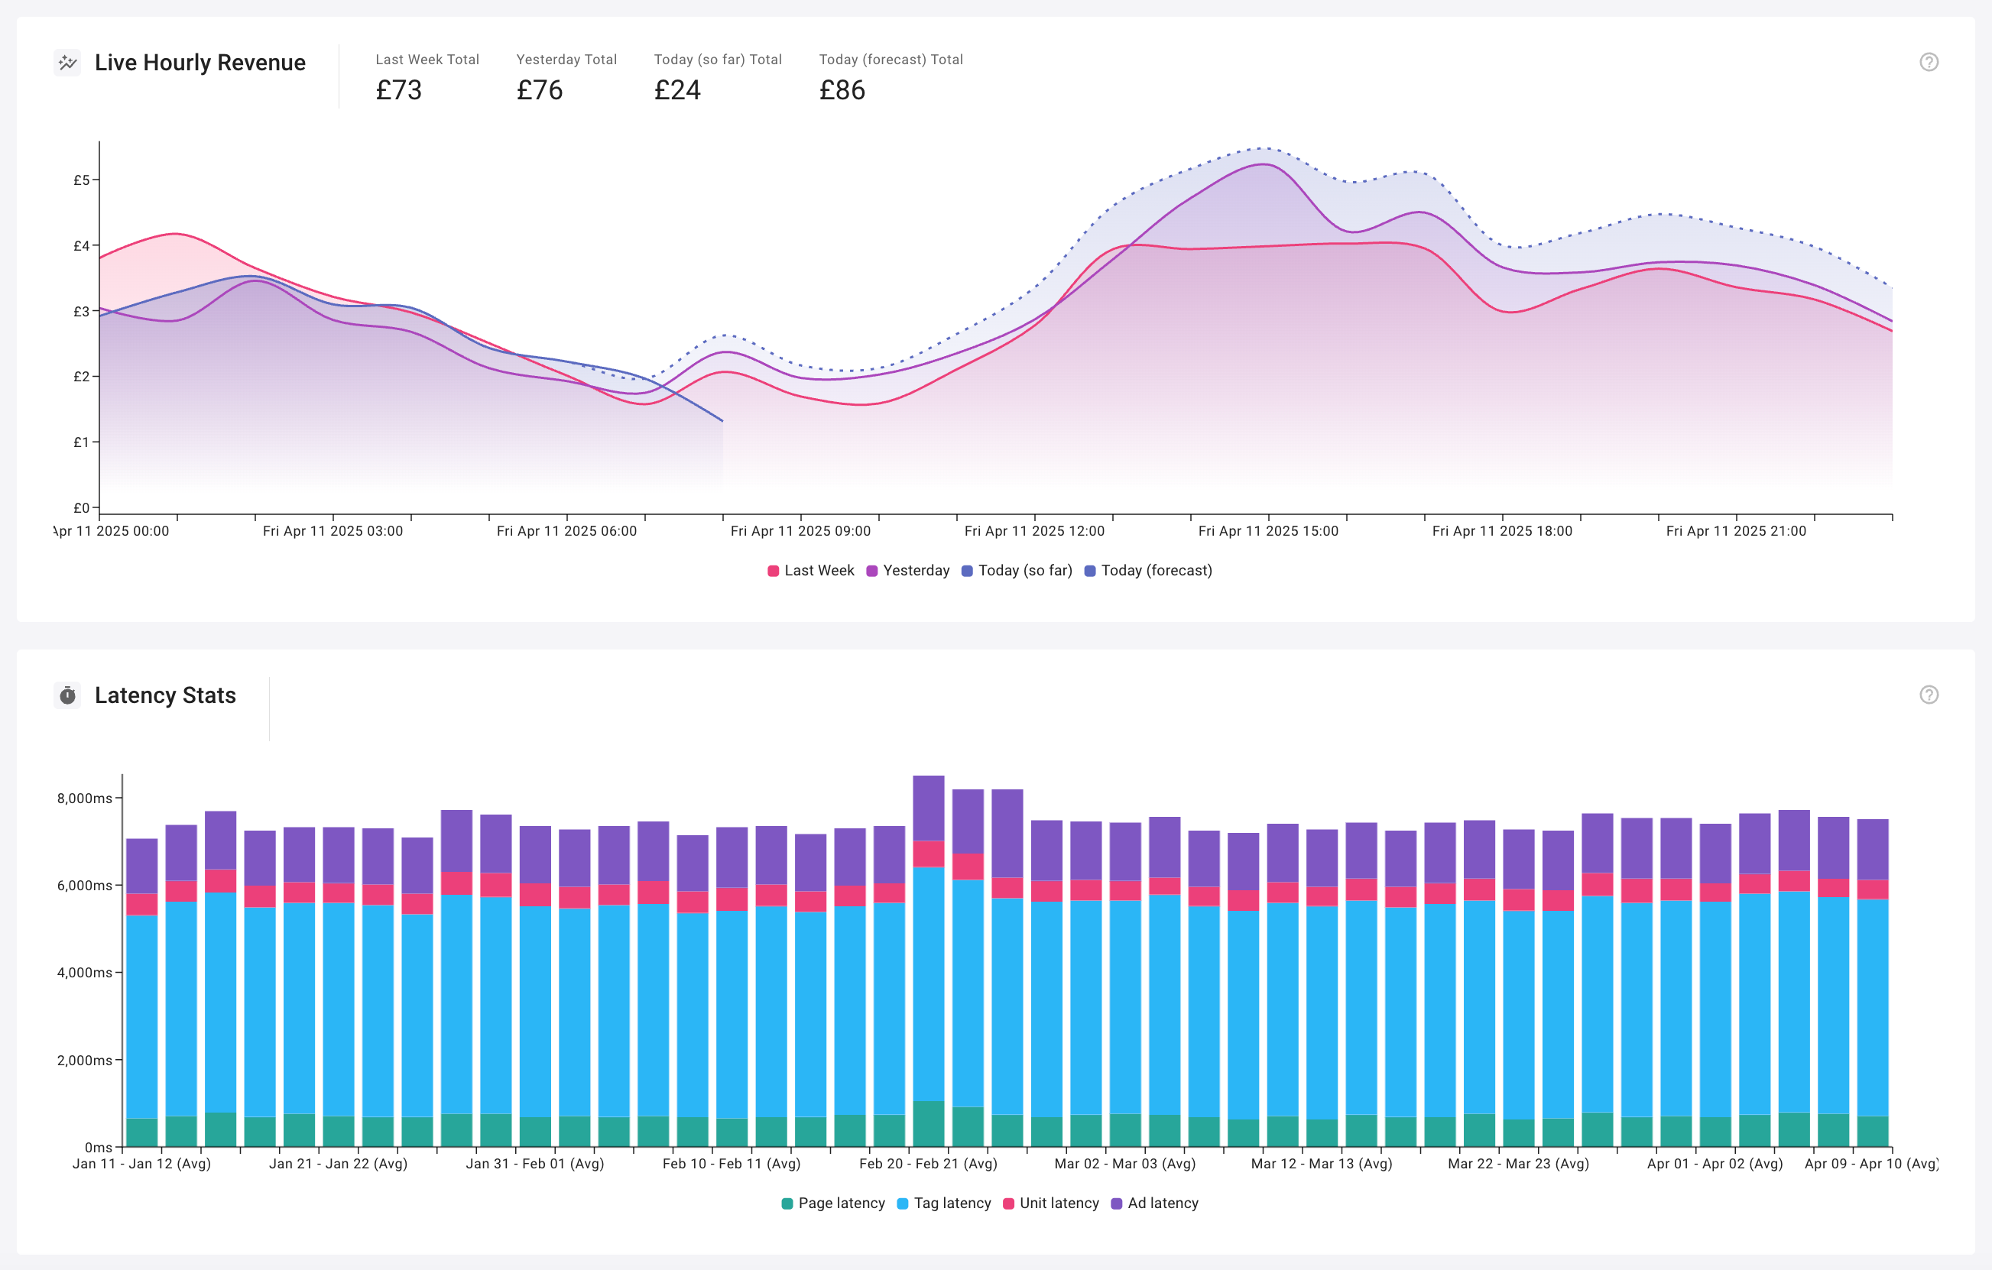Image resolution: width=1992 pixels, height=1270 pixels.
Task: Toggle the Unit latency legend item
Action: point(1050,1203)
